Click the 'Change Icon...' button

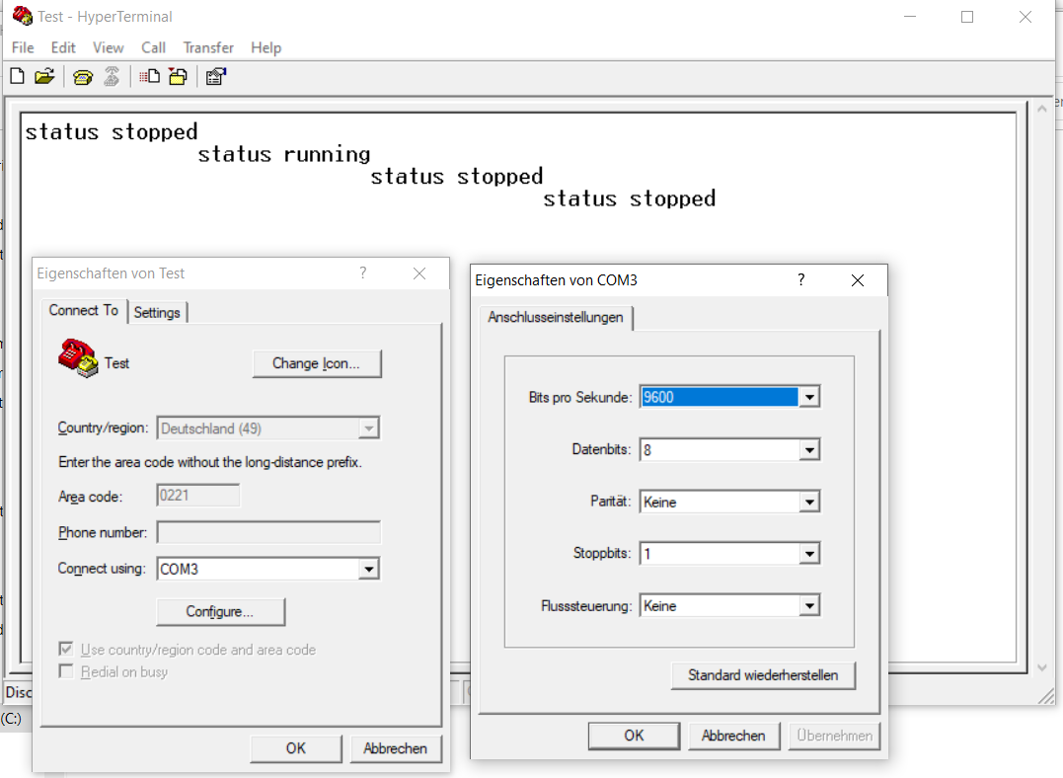click(317, 363)
